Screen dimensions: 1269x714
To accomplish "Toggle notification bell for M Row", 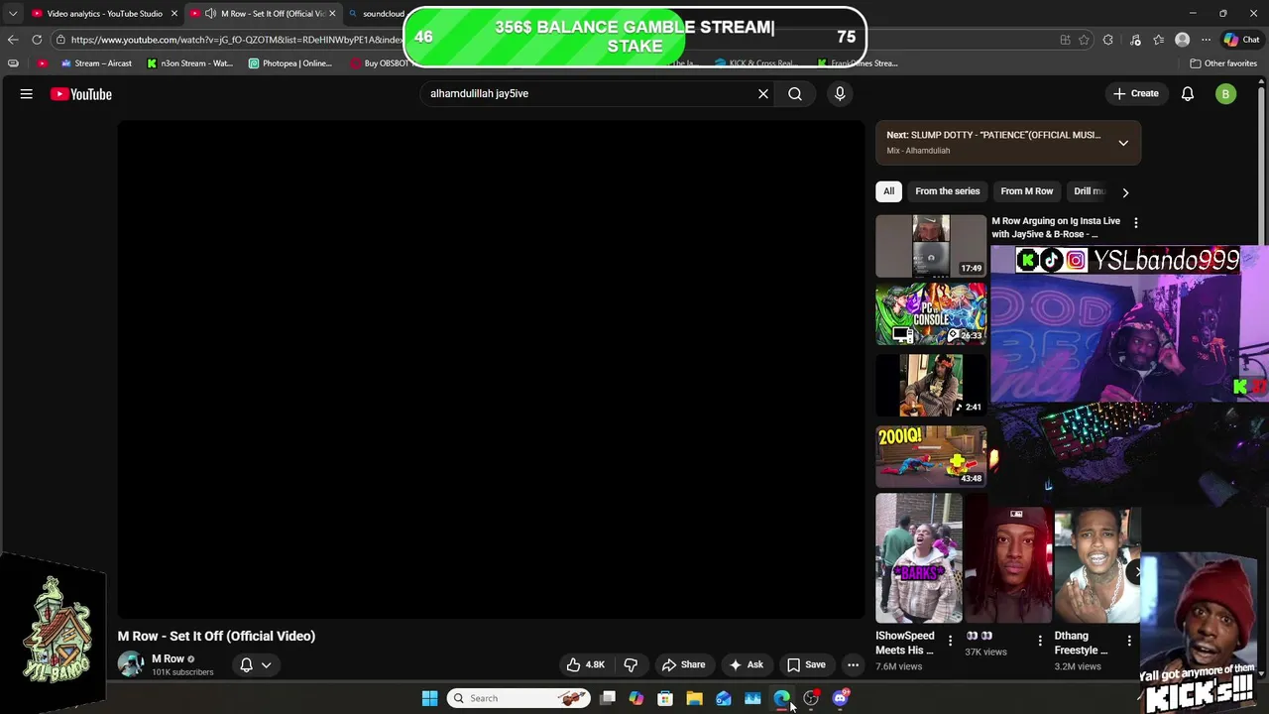I will click(246, 665).
